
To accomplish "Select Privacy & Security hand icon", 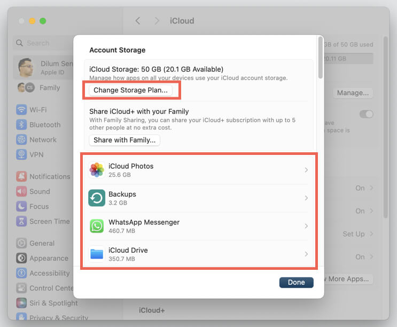I will 21,317.
